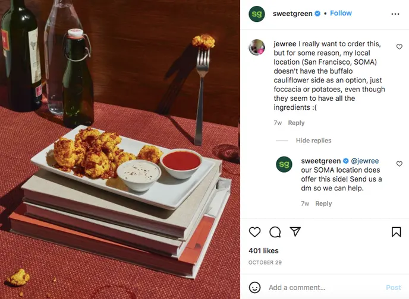Like jewree's comment
The image size is (409, 299).
(x=399, y=46)
